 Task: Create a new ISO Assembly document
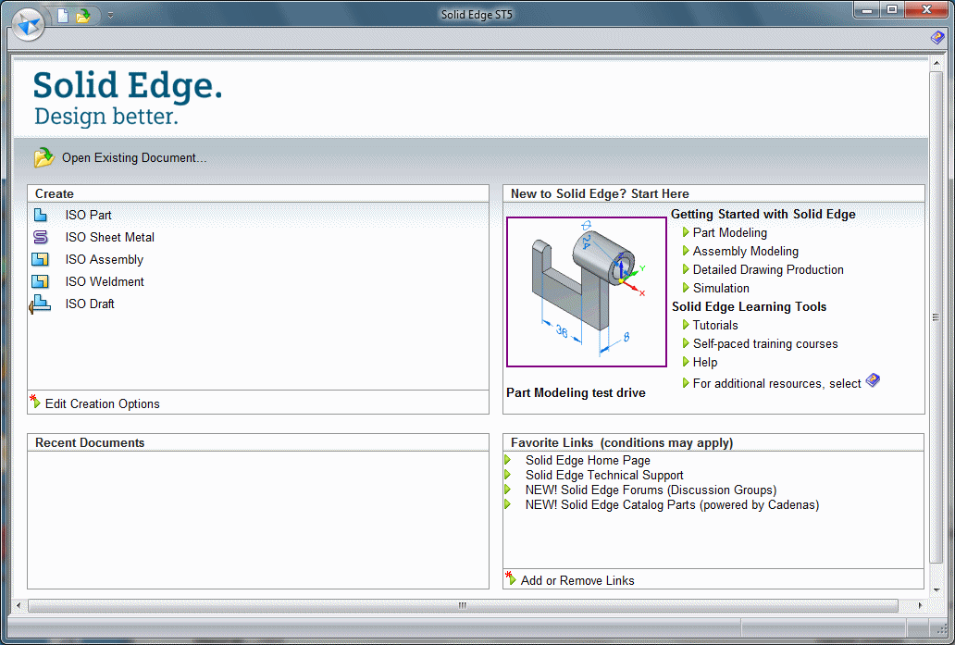click(x=105, y=259)
